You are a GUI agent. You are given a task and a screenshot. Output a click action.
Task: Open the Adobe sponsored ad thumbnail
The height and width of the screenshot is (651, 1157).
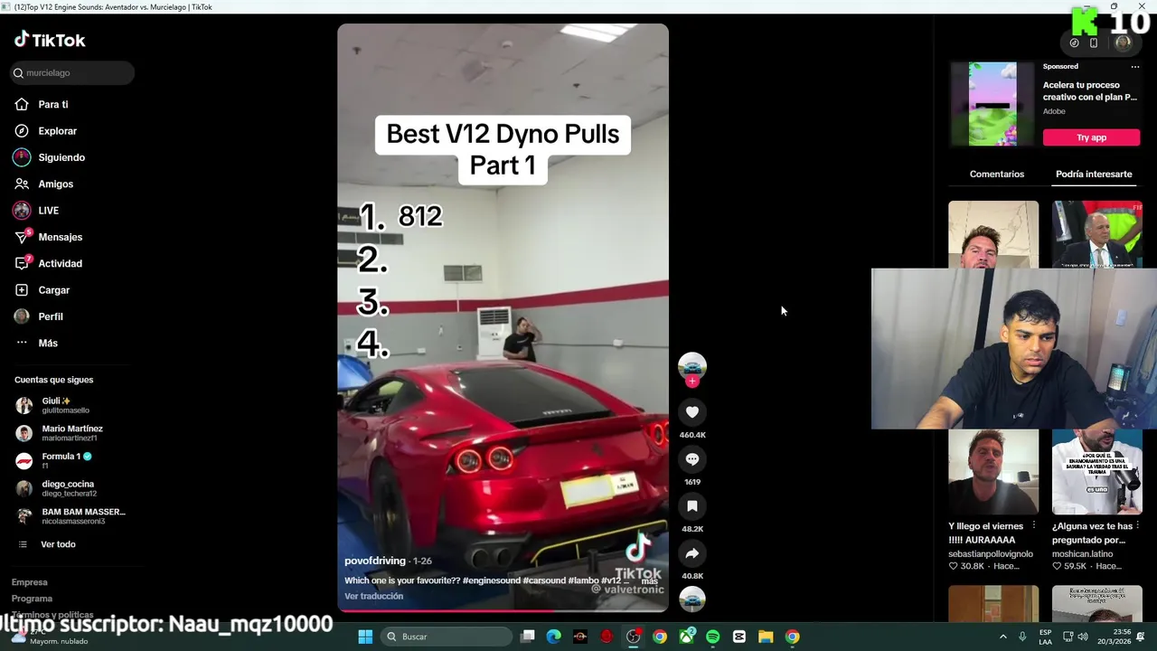[x=992, y=104]
